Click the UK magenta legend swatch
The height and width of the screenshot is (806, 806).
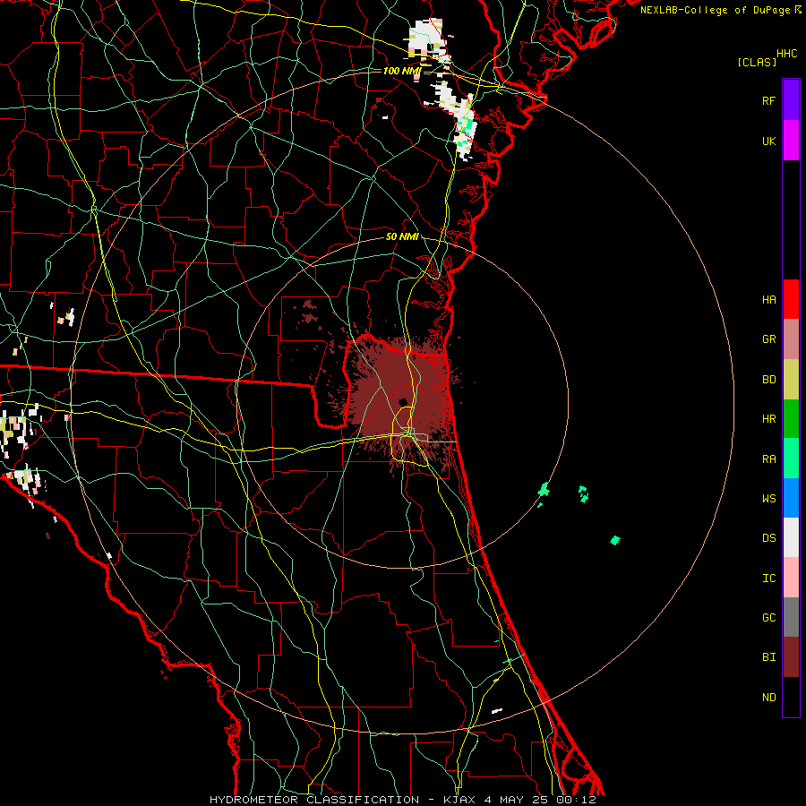(x=791, y=141)
